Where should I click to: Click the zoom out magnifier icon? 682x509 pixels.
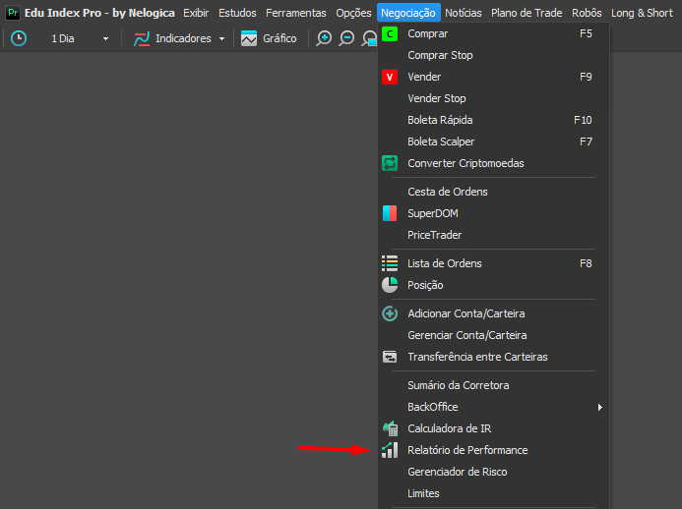click(347, 39)
